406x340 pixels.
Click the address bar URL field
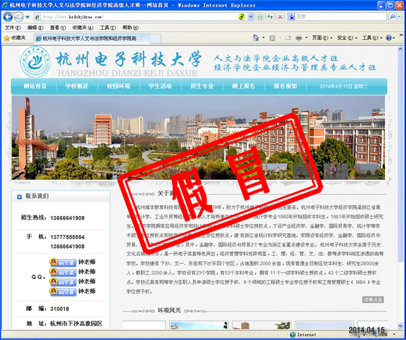pyautogui.click(x=136, y=17)
